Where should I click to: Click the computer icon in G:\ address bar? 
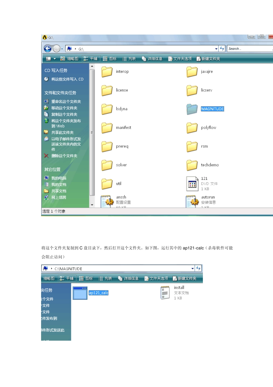[x=69, y=49]
